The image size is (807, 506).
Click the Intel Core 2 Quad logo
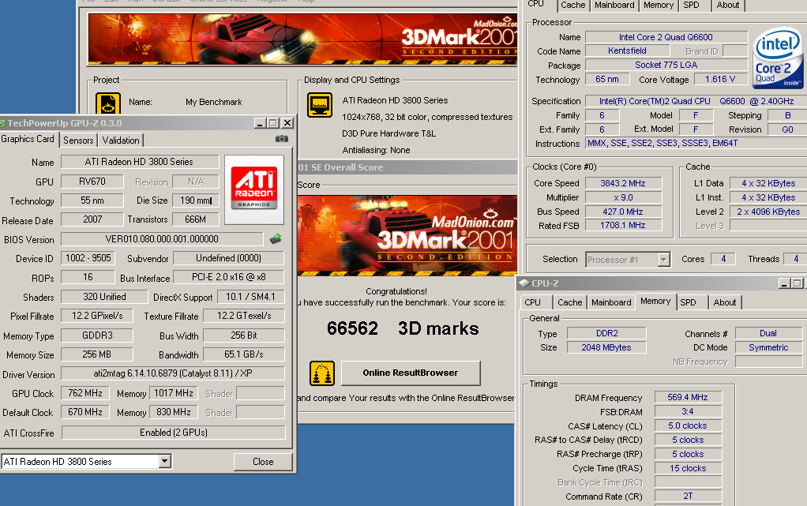tap(778, 58)
